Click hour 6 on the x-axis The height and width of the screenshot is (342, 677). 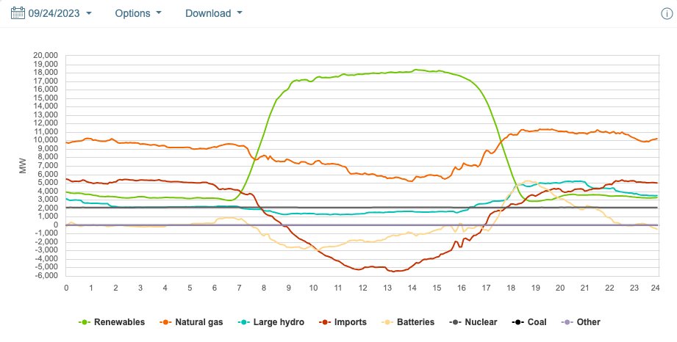click(x=215, y=288)
